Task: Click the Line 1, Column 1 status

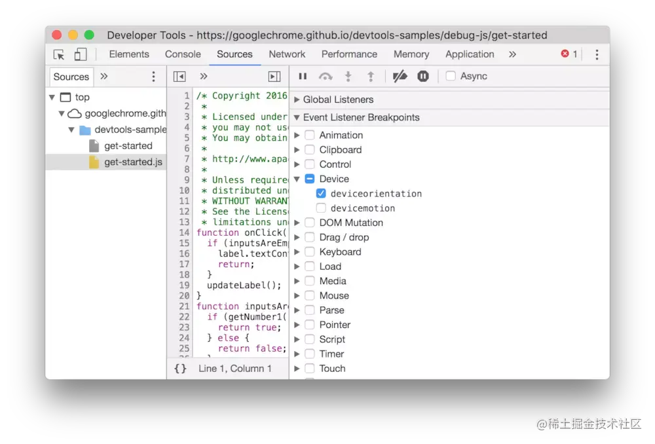Action: 234,369
